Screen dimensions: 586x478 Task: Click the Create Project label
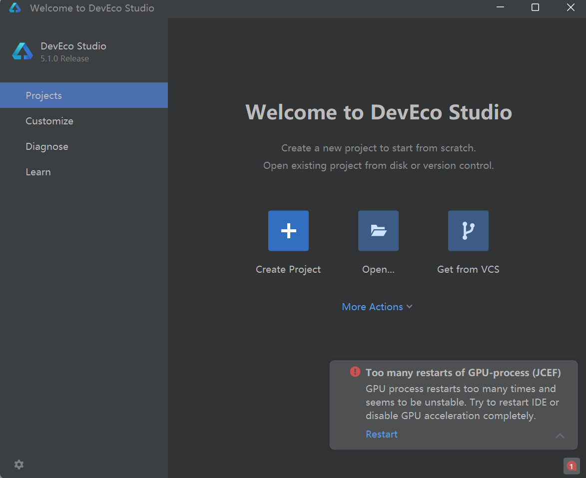point(288,269)
